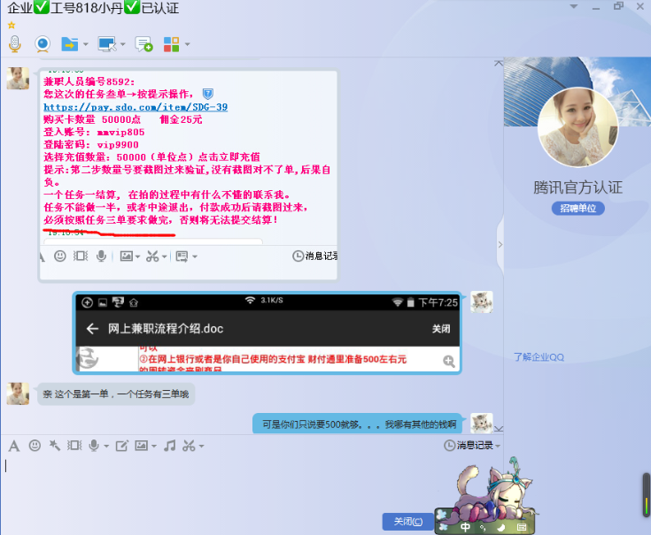The image size is (651, 535).
Task: Expand the 消息记录 dropdown arrow
Action: [x=498, y=447]
